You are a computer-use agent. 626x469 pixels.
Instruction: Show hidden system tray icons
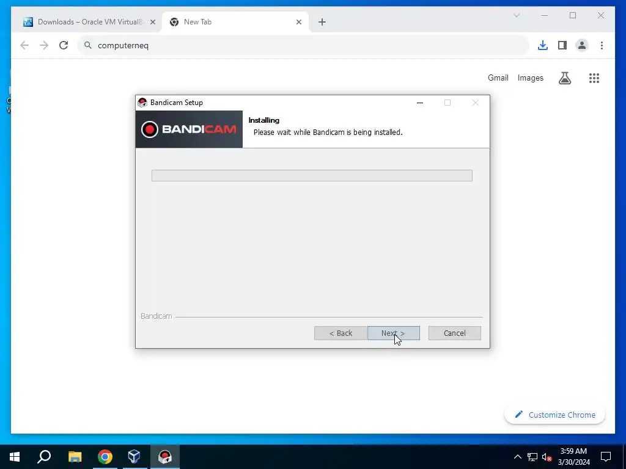517,457
